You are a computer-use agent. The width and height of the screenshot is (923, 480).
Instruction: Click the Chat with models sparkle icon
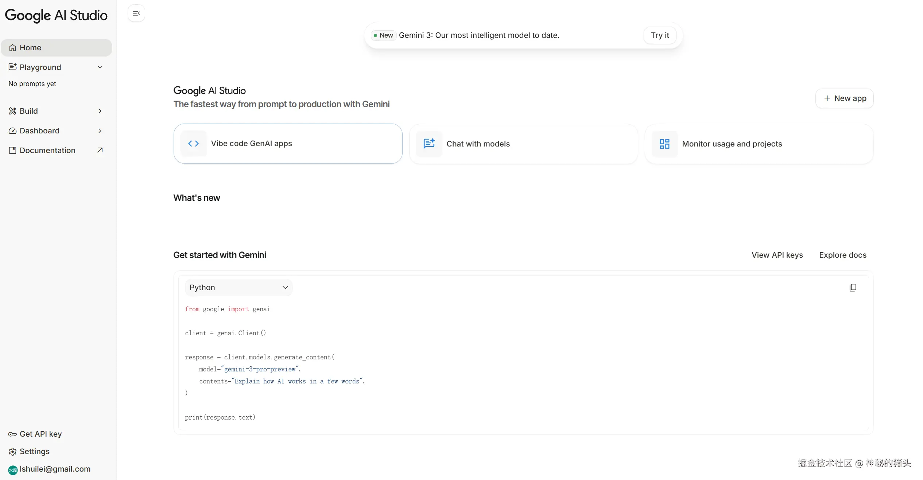pos(429,144)
